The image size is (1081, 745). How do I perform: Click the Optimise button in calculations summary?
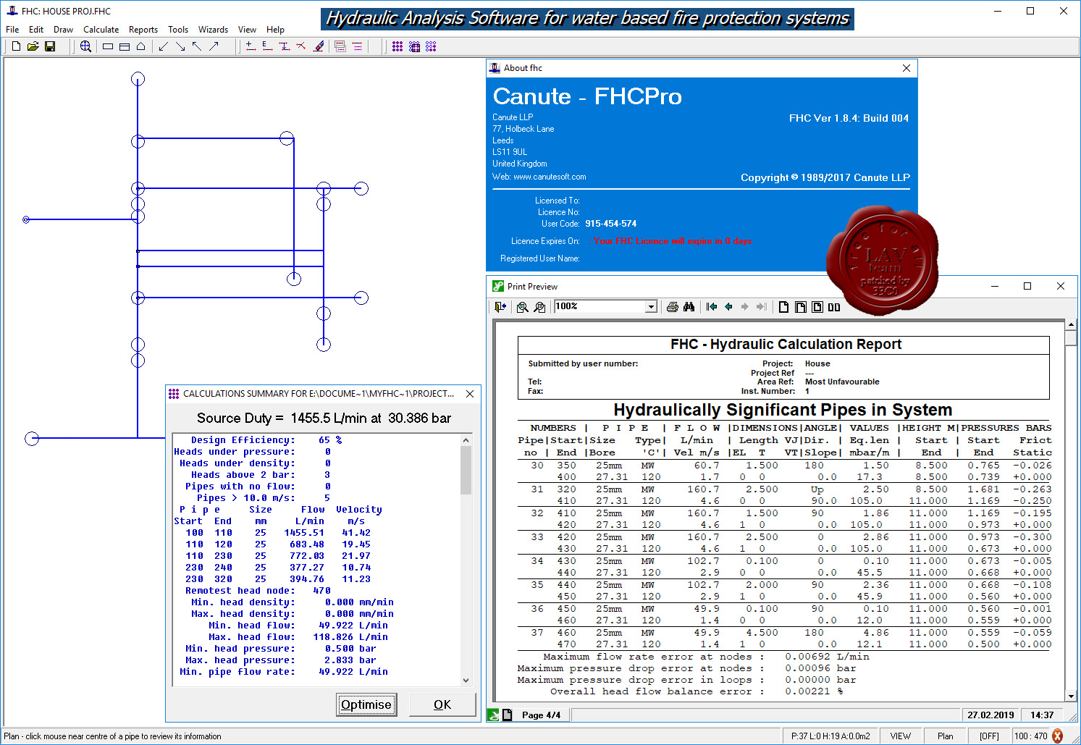tap(366, 704)
